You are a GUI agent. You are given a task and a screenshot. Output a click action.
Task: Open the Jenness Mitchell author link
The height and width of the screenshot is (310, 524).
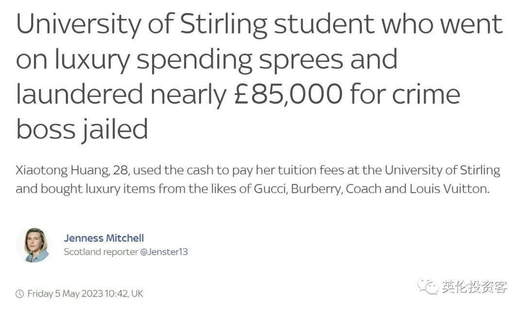[104, 238]
